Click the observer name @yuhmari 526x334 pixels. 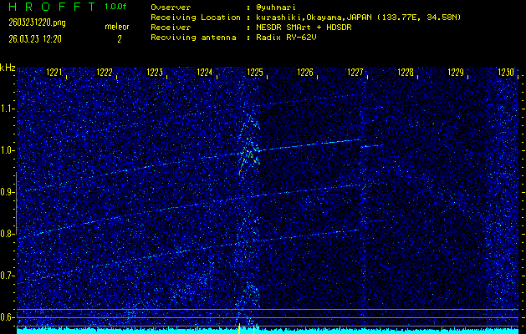[x=276, y=7]
